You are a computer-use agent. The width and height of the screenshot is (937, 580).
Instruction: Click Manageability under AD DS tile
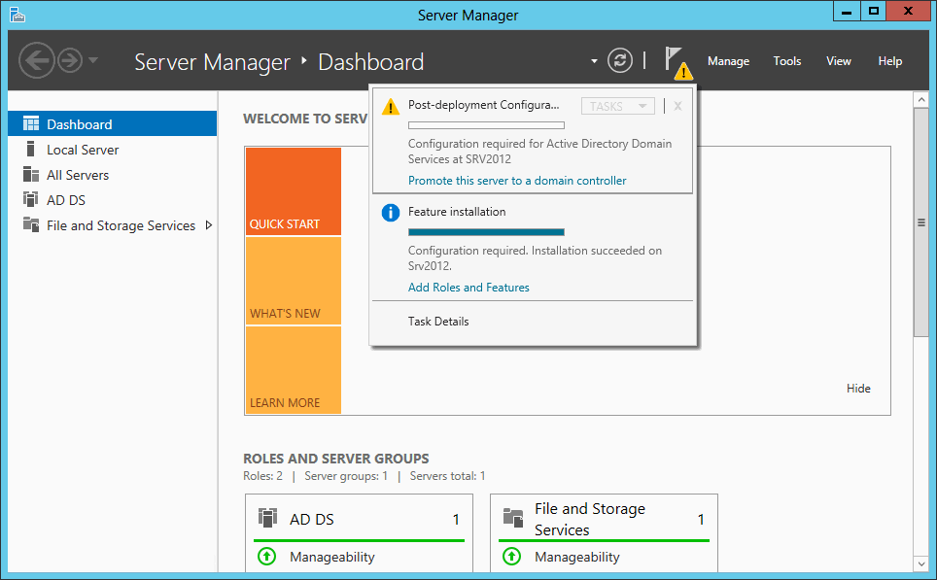pyautogui.click(x=332, y=557)
